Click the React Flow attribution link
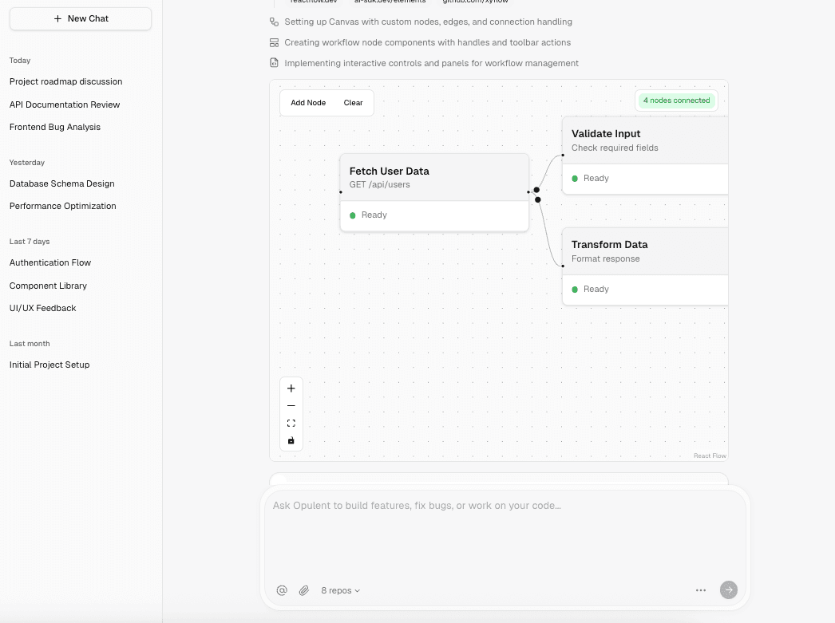This screenshot has width=835, height=623. 710,456
